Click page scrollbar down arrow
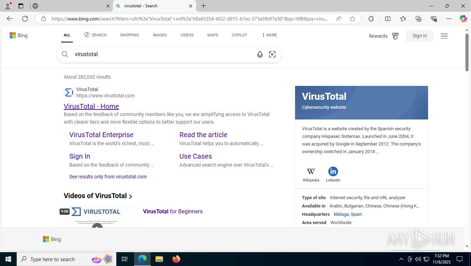471x266 pixels. coord(467,246)
